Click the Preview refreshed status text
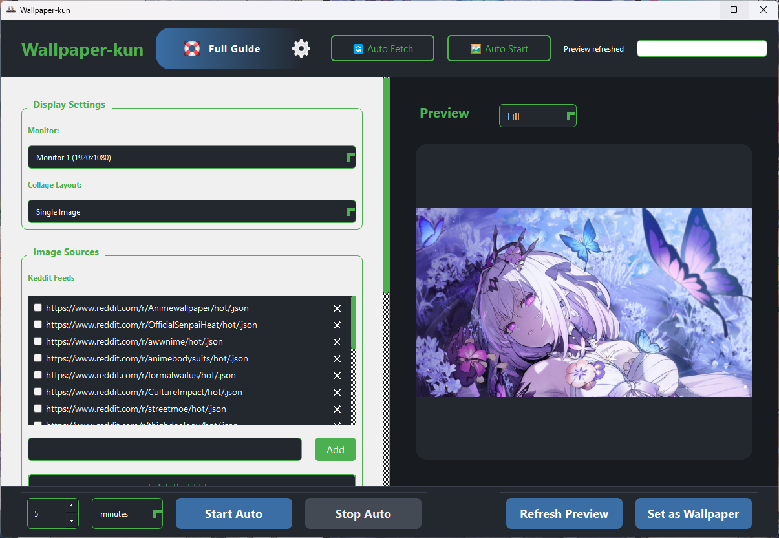The image size is (779, 538). [593, 49]
